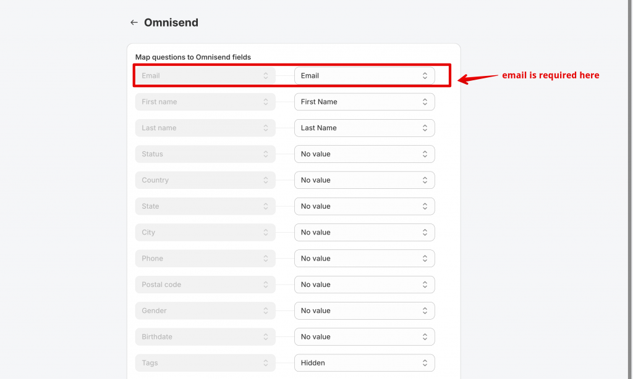Click the chevron icon in Country question field
Image resolution: width=633 pixels, height=379 pixels.
(x=266, y=180)
